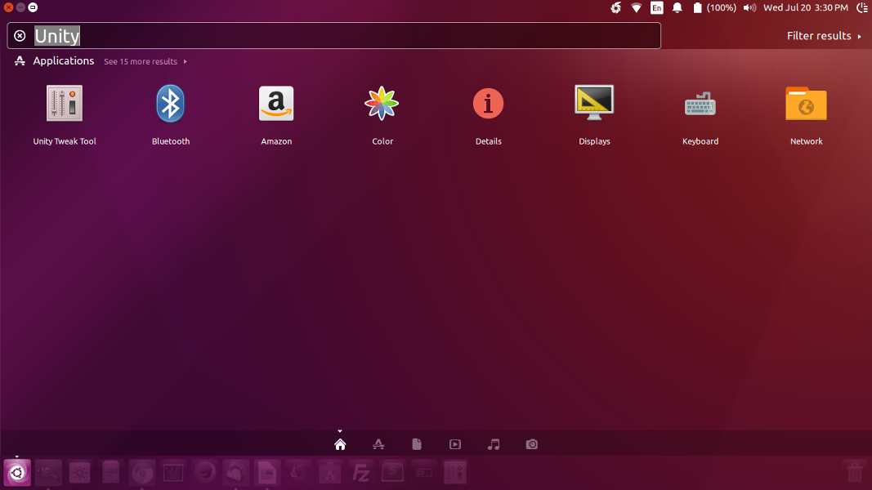
Task: Open Unity Tweak Tool from results
Action: [x=65, y=115]
